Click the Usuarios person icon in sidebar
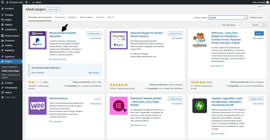 2,83
